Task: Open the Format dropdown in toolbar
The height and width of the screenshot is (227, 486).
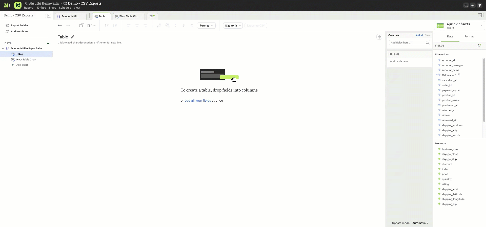Action: pyautogui.click(x=206, y=26)
